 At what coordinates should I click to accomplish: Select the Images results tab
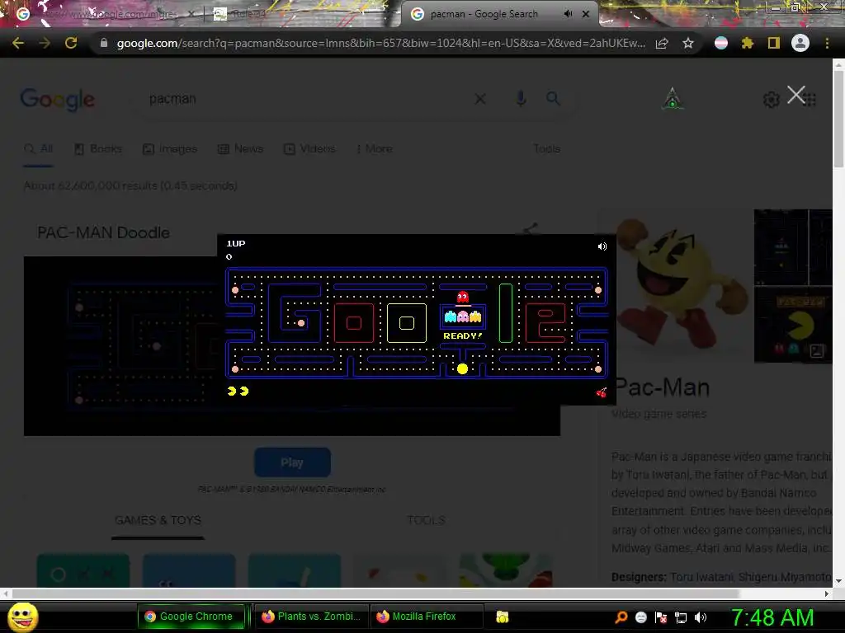click(170, 148)
